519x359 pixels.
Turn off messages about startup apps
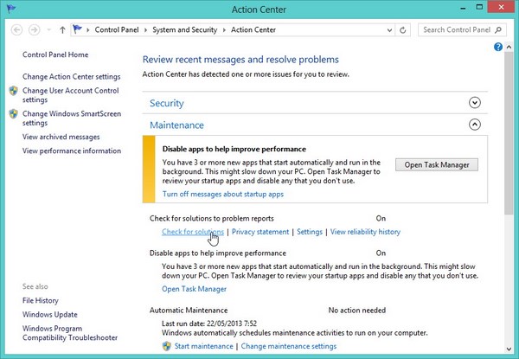(x=223, y=195)
